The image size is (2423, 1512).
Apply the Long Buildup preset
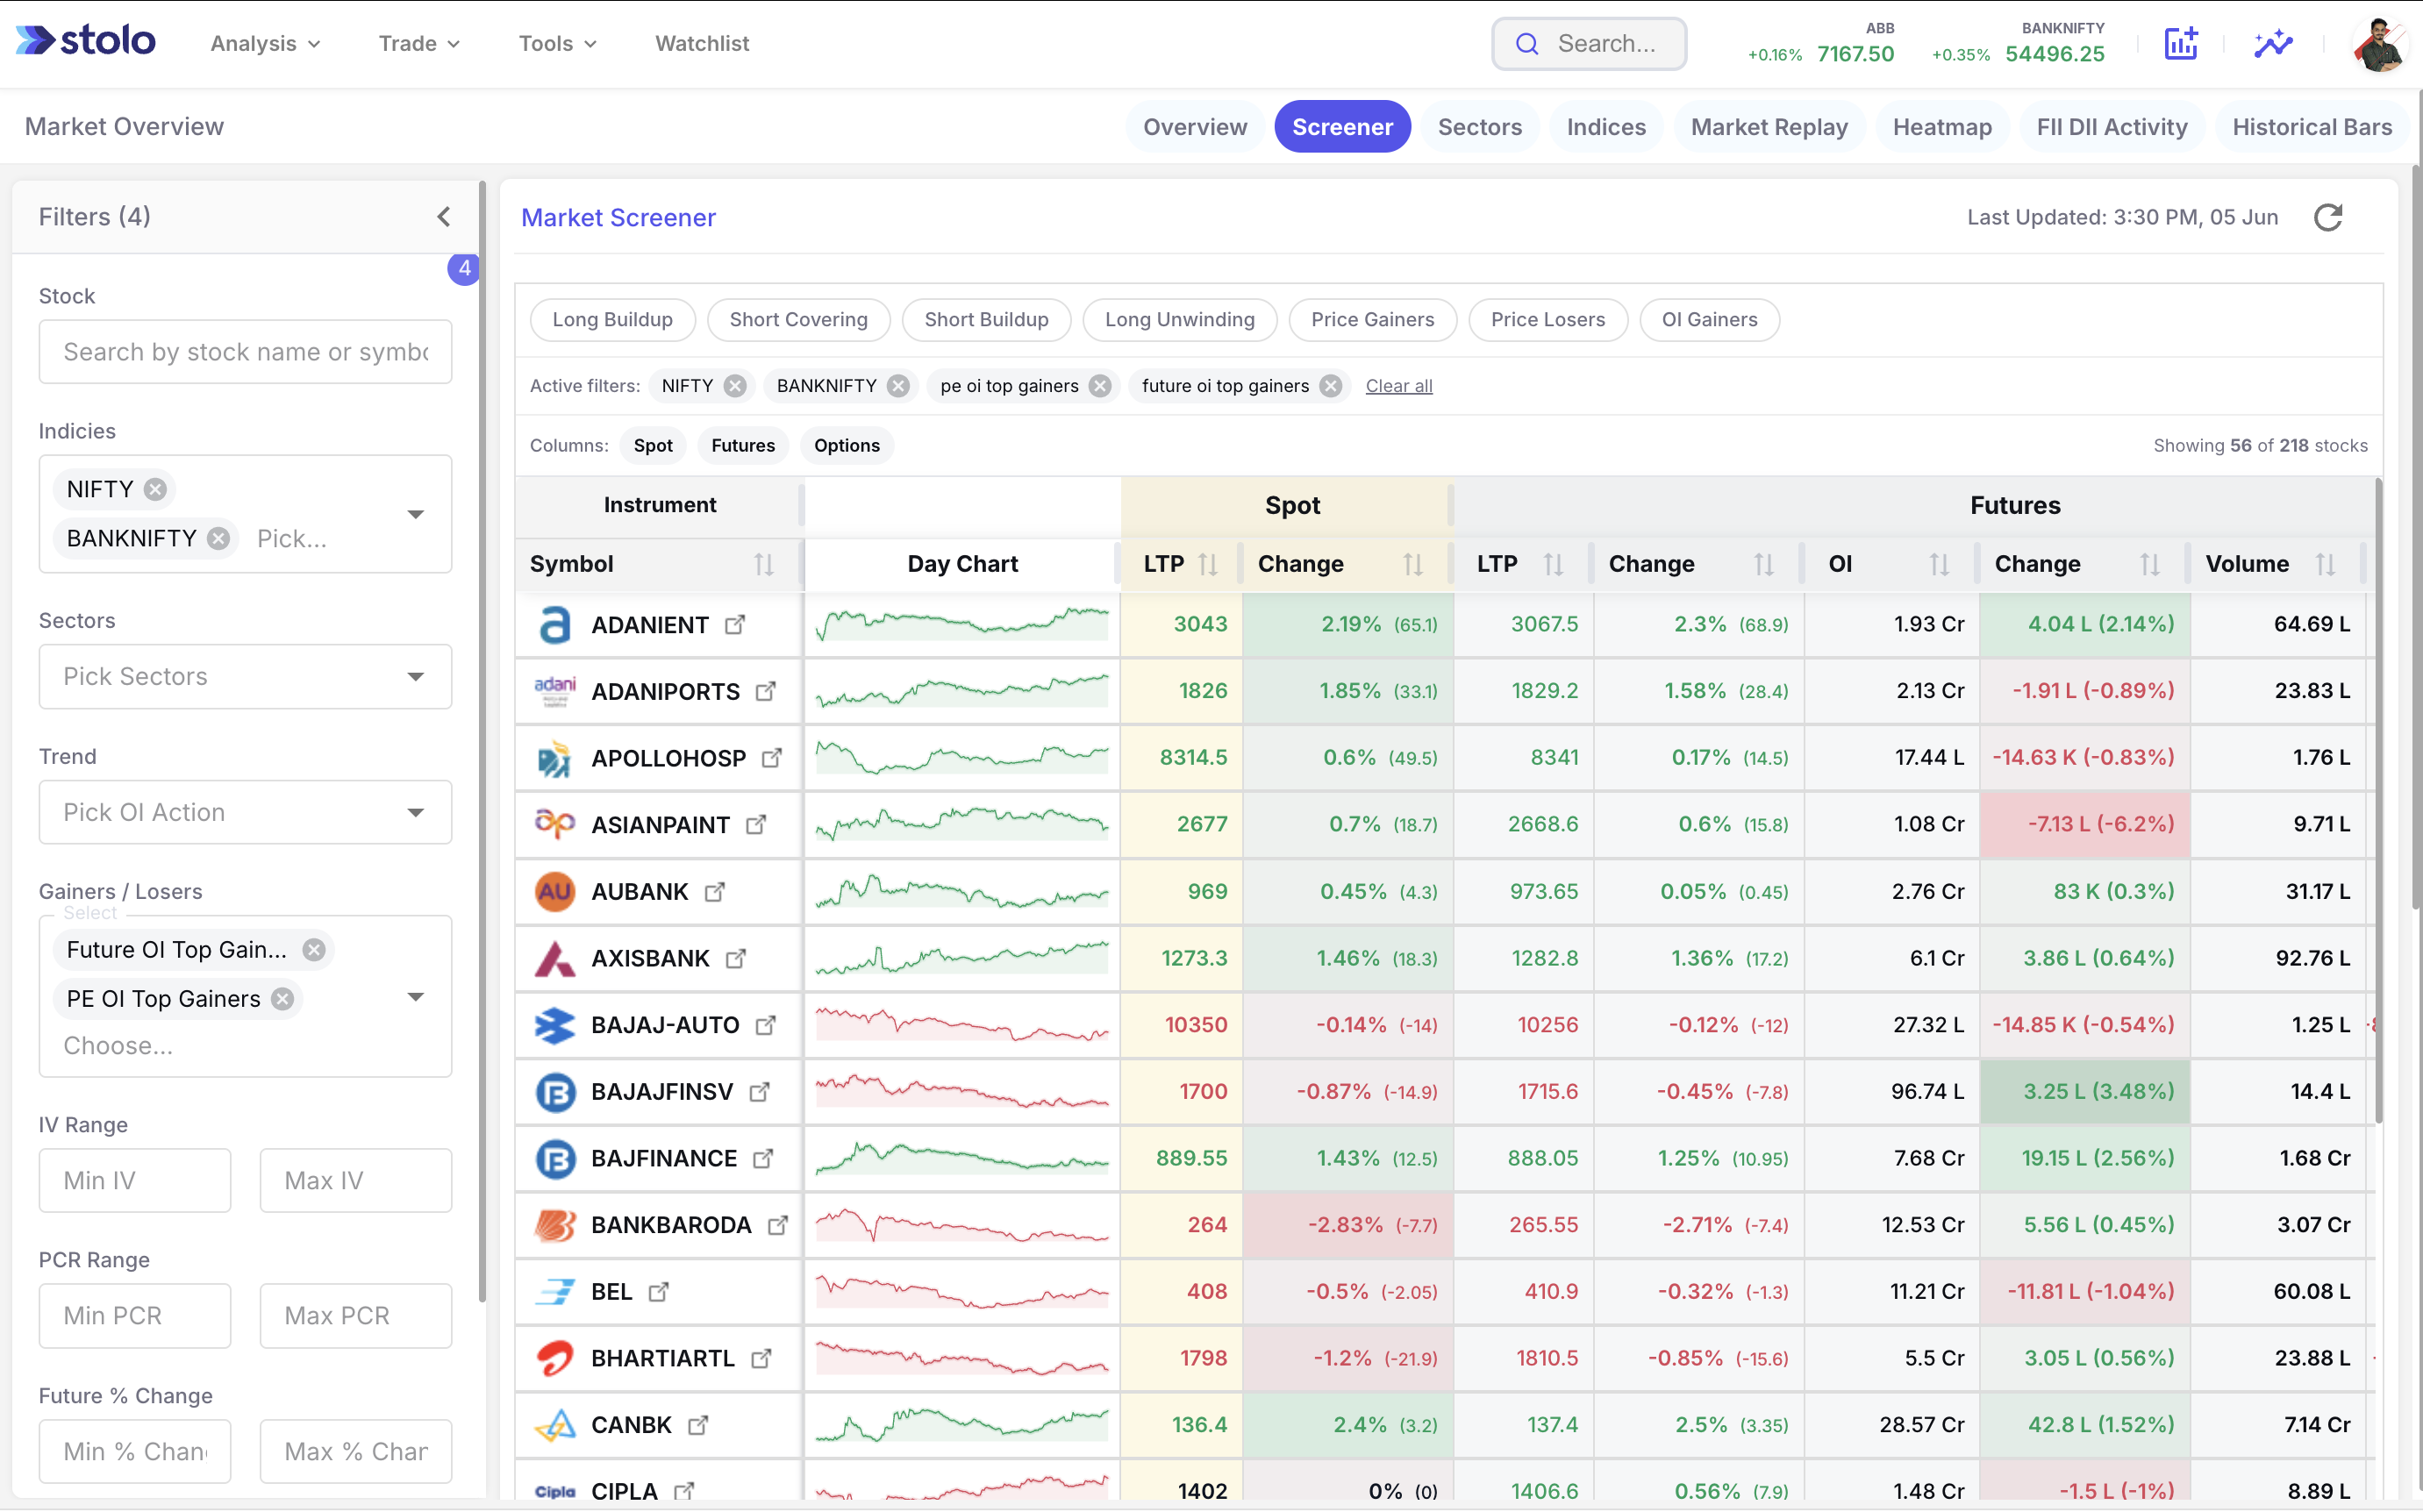tap(612, 320)
